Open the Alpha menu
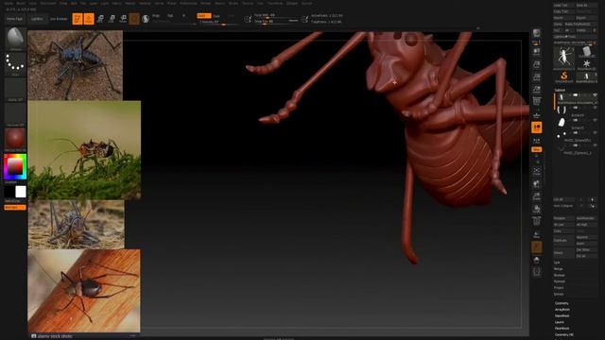Screen dimensions: 605x340 click(9, 3)
